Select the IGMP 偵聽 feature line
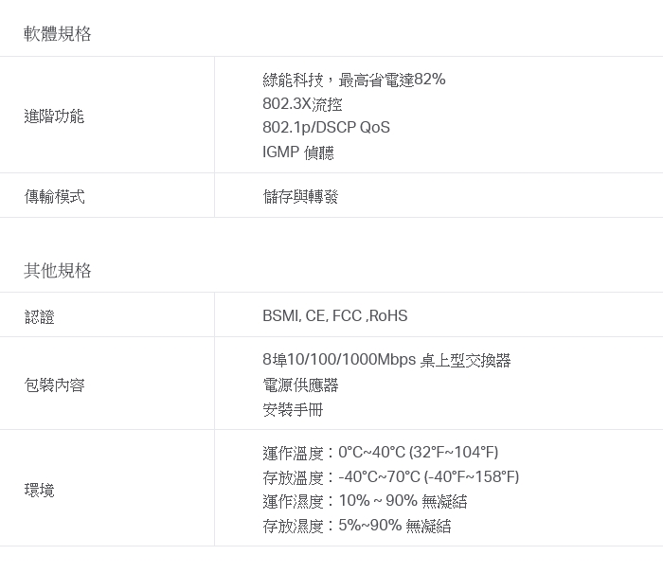The width and height of the screenshot is (663, 573). pos(298,152)
